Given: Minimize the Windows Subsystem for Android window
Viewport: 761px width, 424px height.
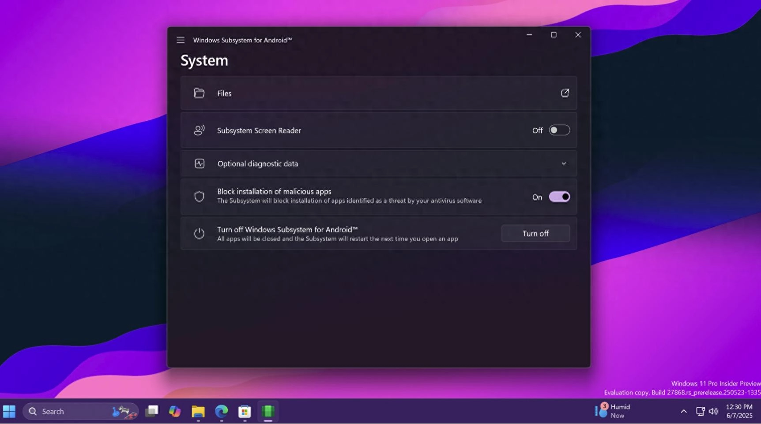Looking at the screenshot, I should click(529, 35).
